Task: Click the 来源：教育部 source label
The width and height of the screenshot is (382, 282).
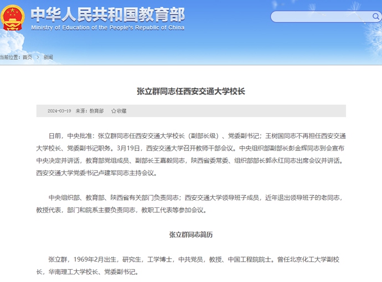Action: point(89,111)
